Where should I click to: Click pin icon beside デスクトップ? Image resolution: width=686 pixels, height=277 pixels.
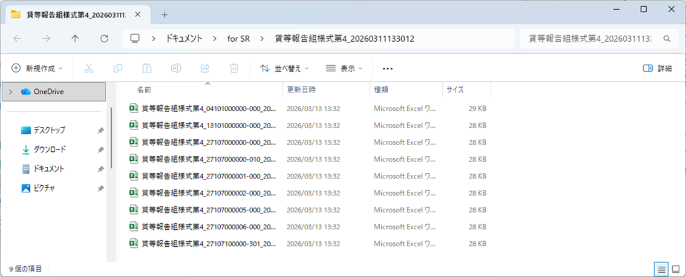[100, 131]
